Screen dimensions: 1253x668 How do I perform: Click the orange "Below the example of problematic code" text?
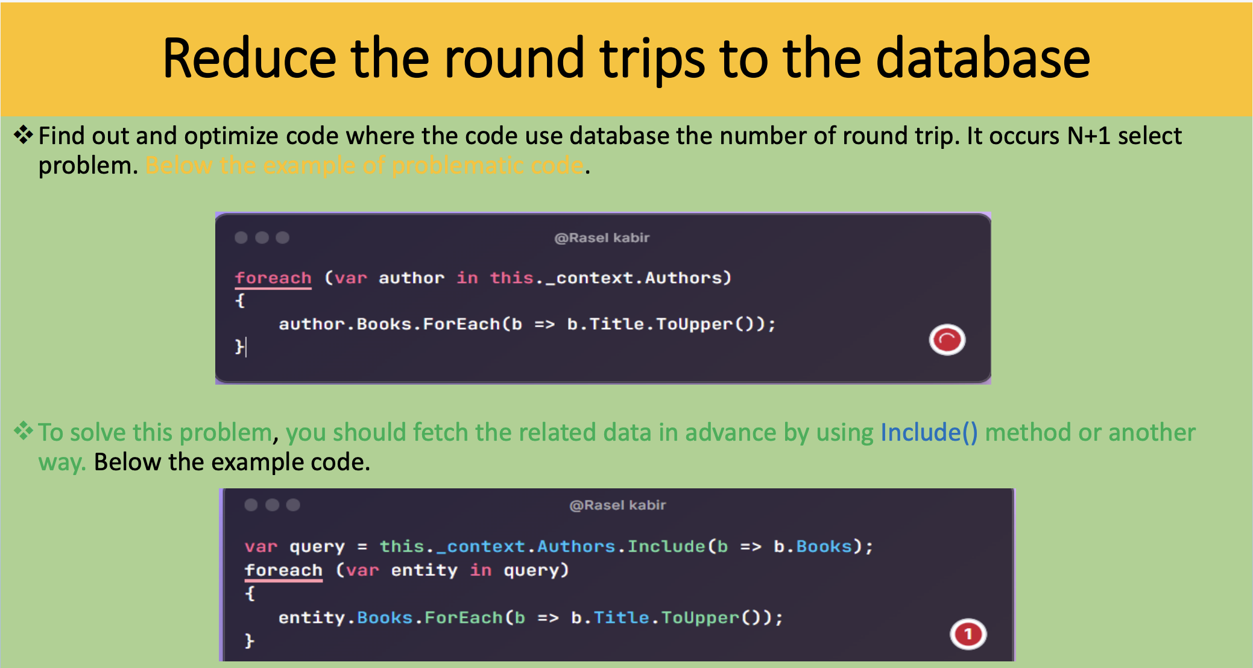(x=364, y=165)
